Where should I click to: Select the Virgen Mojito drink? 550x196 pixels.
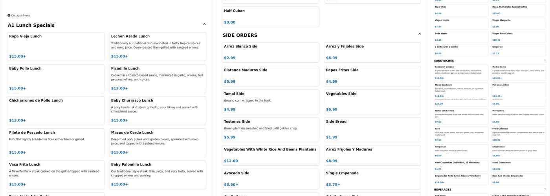(x=461, y=23)
